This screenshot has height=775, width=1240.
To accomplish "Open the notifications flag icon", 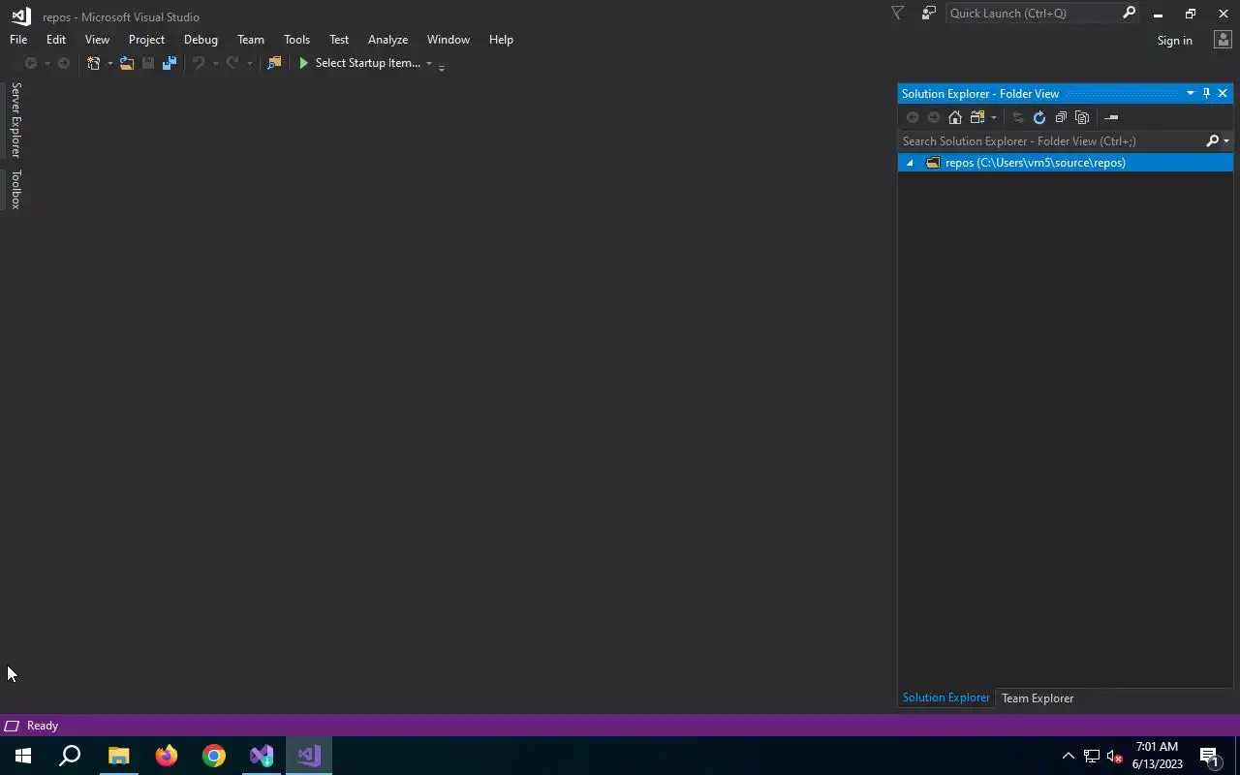I will click(x=897, y=14).
